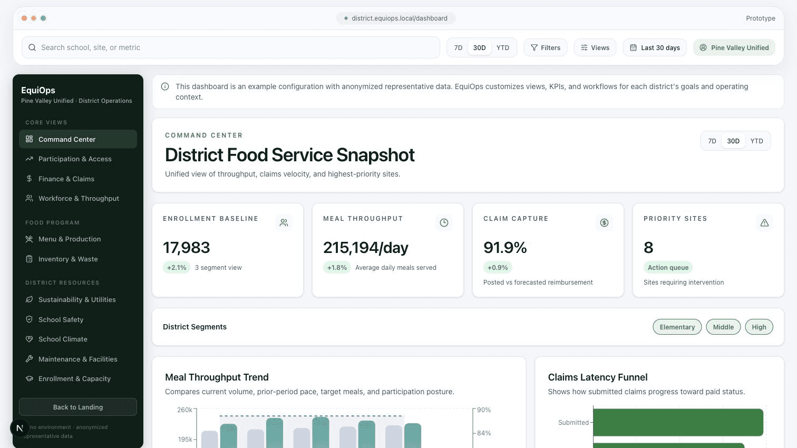Navigate to Workforce & Throughput
The image size is (797, 448).
(78, 198)
